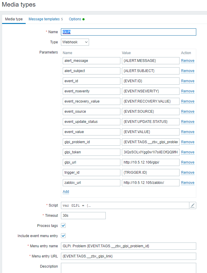The height and width of the screenshot is (273, 207).
Task: Focus the Menu entry name field
Action: click(x=128, y=246)
